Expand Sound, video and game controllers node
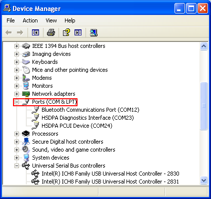The width and height of the screenshot is (211, 199). tap(16, 150)
